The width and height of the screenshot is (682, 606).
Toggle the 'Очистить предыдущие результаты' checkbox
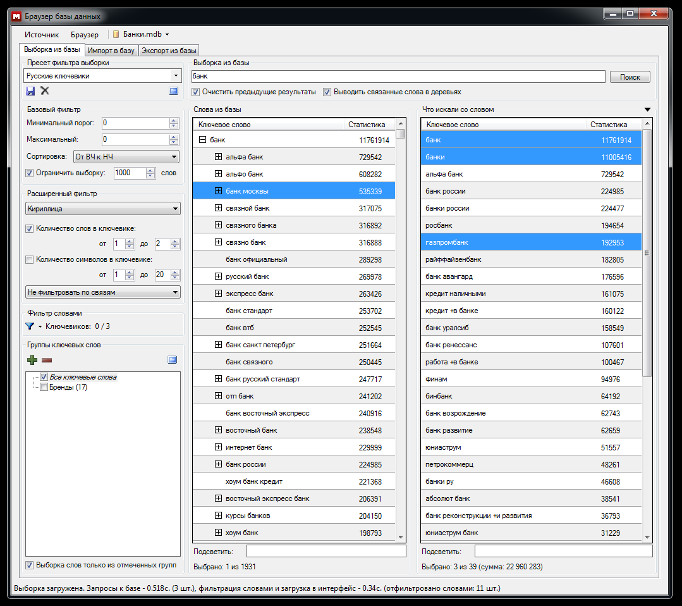point(196,92)
